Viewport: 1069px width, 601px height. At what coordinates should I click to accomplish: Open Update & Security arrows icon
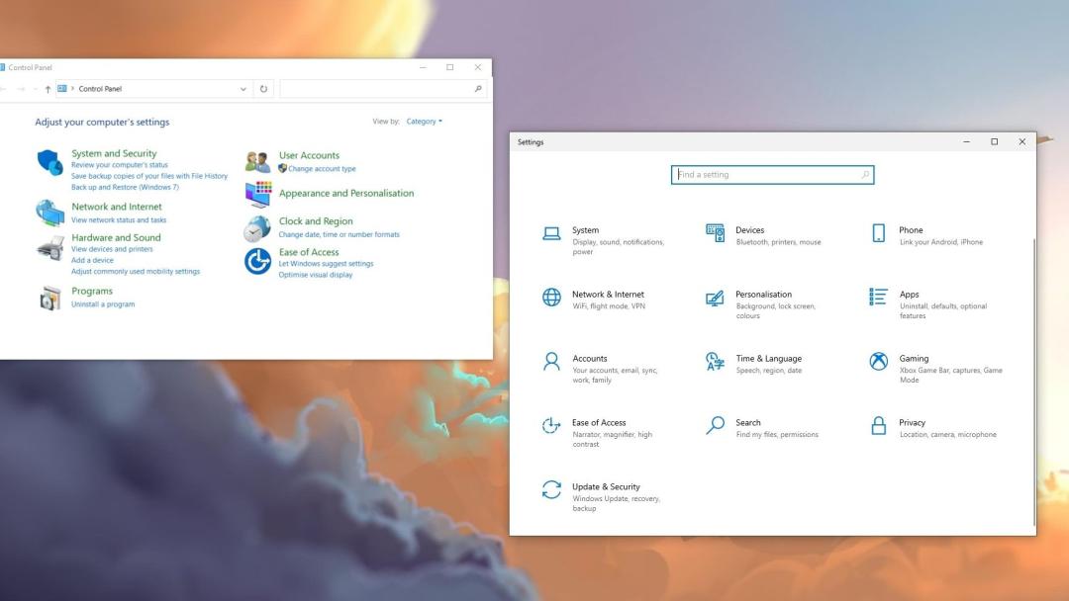[551, 489]
